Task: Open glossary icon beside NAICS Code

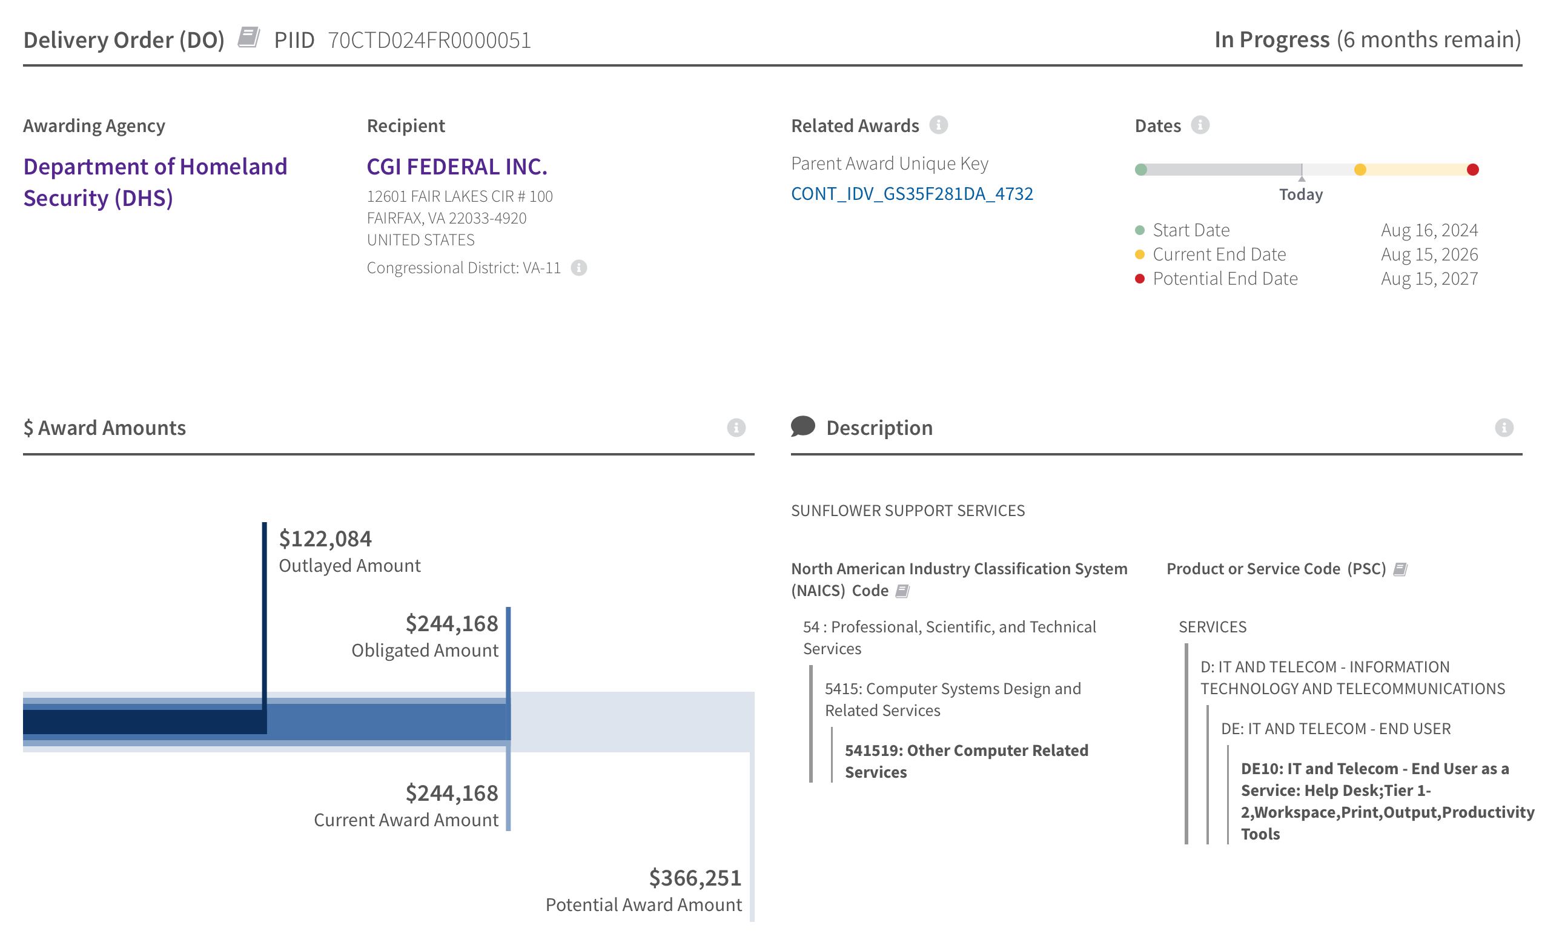Action: 902,591
